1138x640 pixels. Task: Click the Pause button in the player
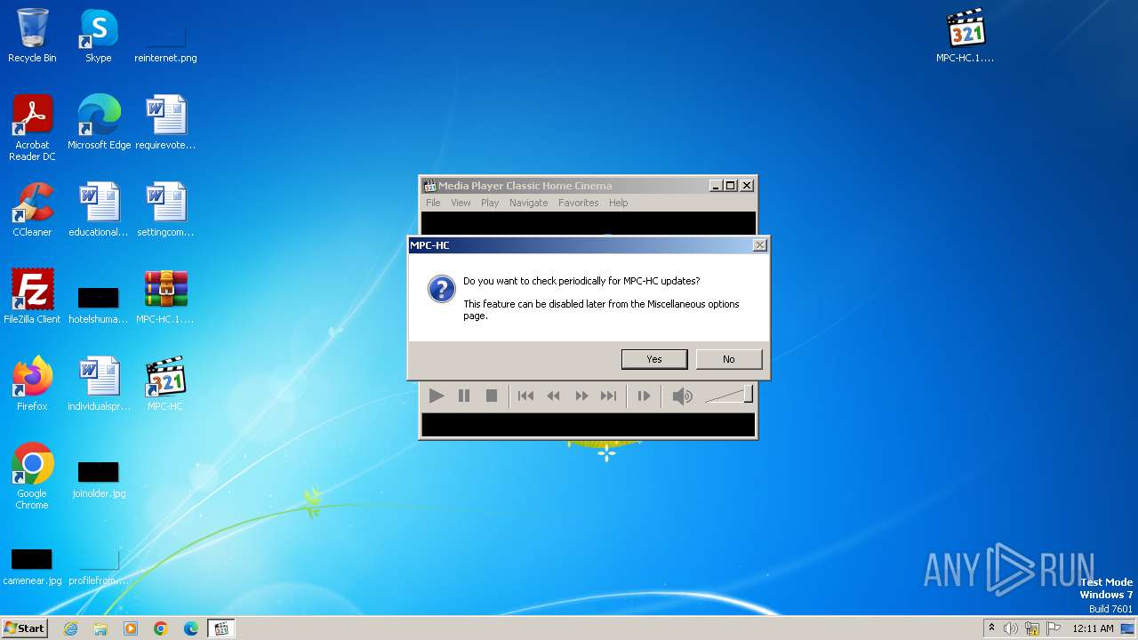(x=464, y=396)
